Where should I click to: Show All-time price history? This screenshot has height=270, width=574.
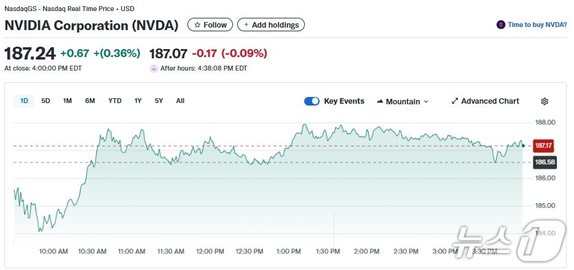(180, 101)
